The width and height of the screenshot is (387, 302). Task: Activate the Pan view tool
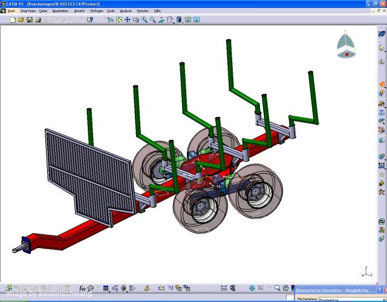click(x=128, y=19)
